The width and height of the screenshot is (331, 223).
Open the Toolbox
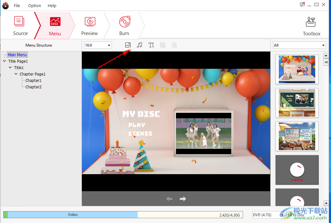(311, 26)
